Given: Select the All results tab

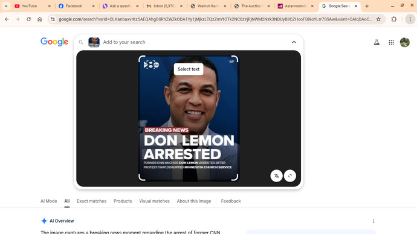Looking at the screenshot, I should [x=67, y=201].
